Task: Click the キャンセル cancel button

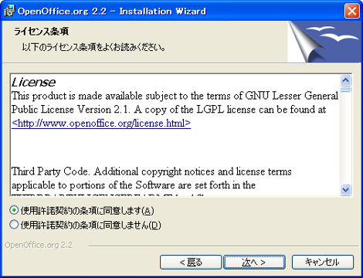Action: 323,262
